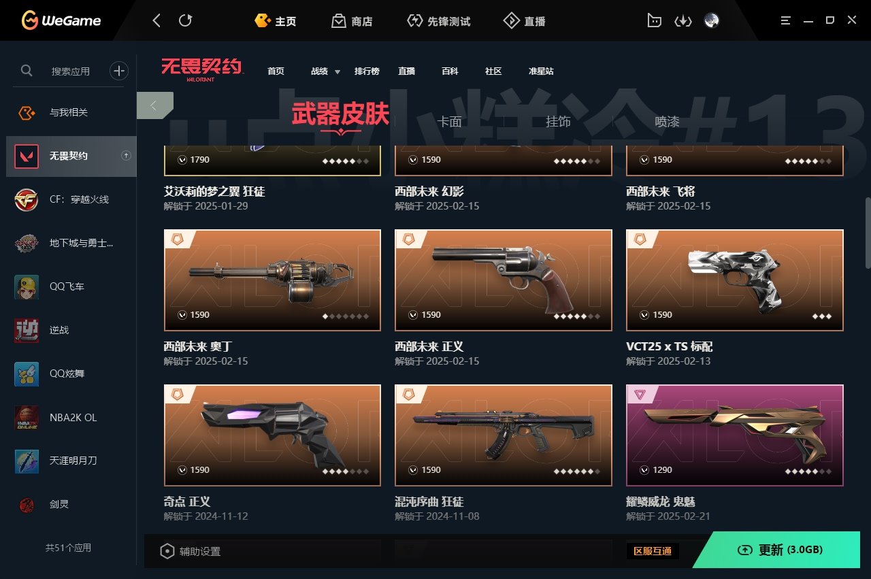Expand the 战绩 dropdown arrow
The width and height of the screenshot is (871, 579).
point(337,72)
